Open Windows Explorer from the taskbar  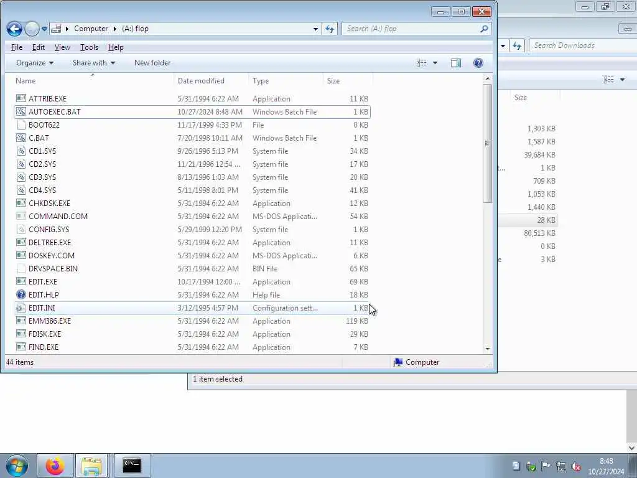tap(91, 466)
